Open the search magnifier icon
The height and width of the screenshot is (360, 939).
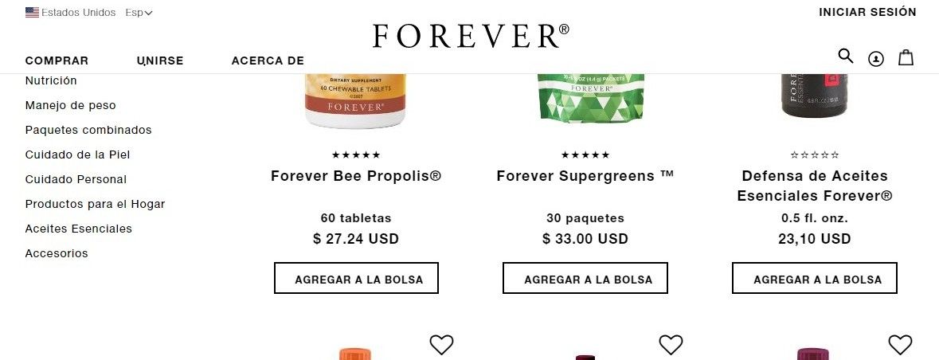point(845,57)
